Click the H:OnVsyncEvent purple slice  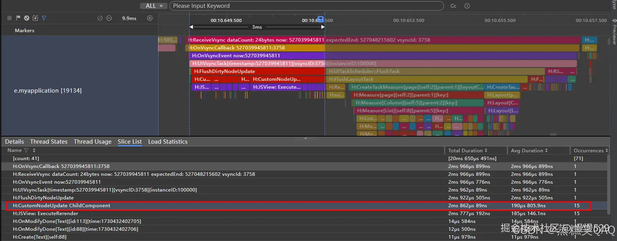click(383, 56)
